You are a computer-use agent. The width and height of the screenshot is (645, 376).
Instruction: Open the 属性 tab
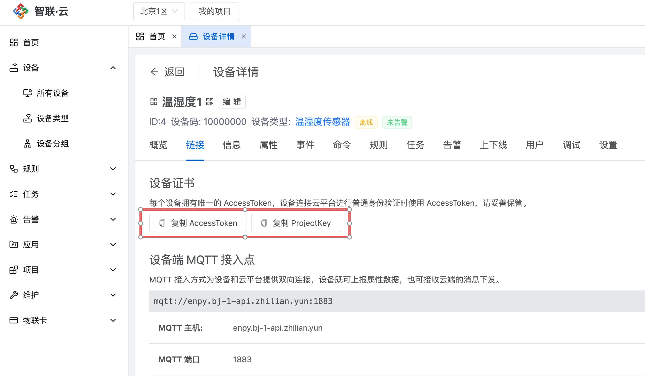(269, 145)
